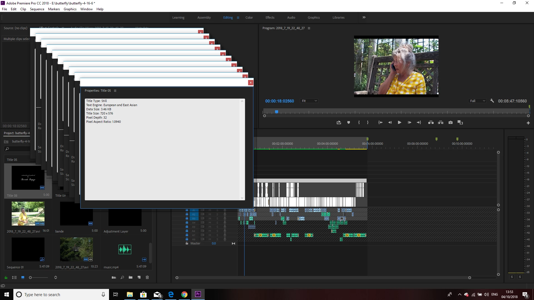
Task: Click the trash Clear icon in Project panel
Action: tap(147, 277)
